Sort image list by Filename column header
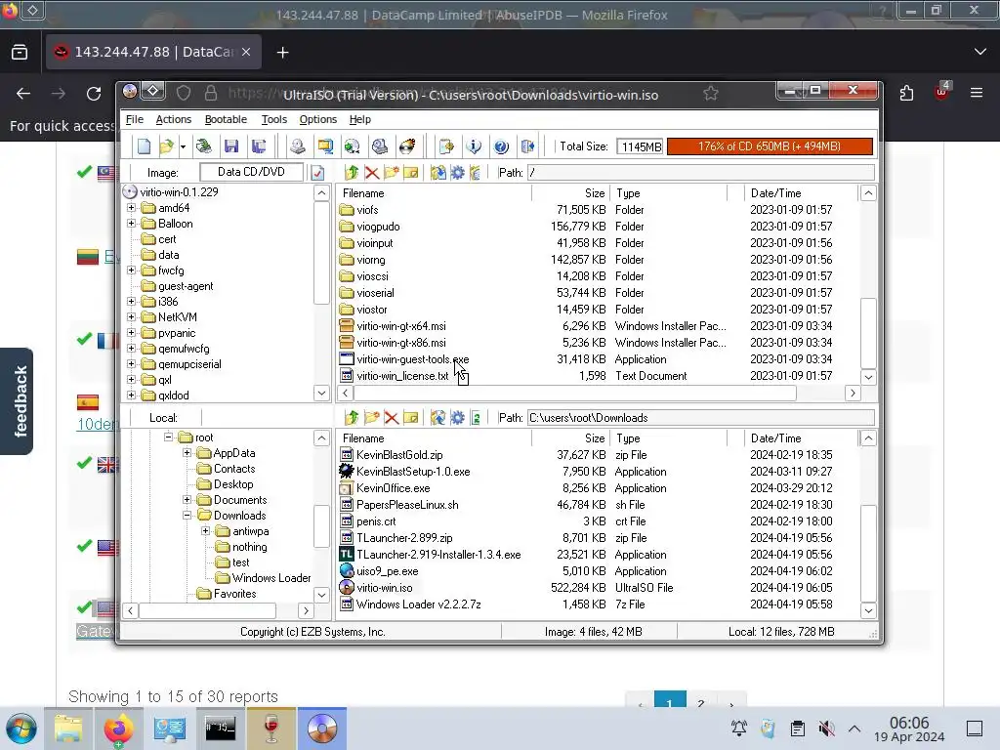Viewport: 1000px width, 750px height. (x=434, y=193)
